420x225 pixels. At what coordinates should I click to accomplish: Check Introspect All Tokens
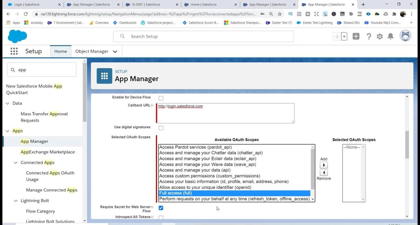click(x=161, y=217)
